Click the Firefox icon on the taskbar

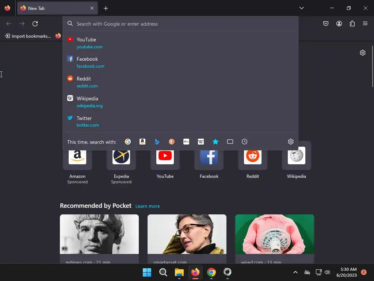[195, 272]
